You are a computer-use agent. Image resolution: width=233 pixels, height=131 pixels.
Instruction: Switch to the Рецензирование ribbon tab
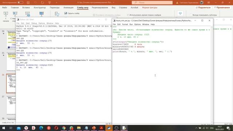[x=100, y=8]
